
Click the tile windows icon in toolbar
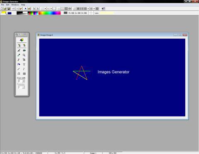point(82,9)
